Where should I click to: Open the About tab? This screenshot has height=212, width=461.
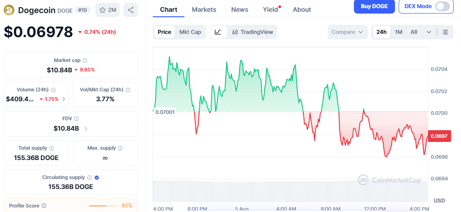click(301, 9)
